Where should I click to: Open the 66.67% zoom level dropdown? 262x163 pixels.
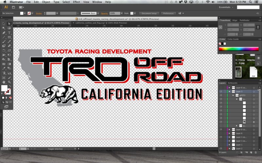coord(10,149)
